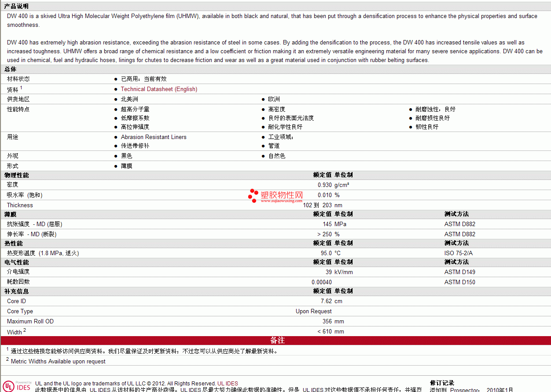Select the kV/mm unit

344,272
